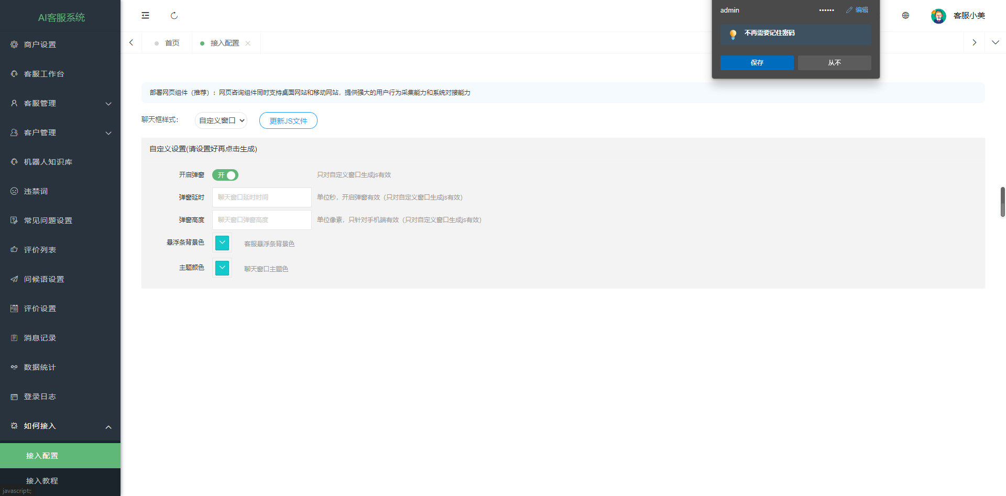Click the refresh icon in the top bar
1006x496 pixels.
174,16
